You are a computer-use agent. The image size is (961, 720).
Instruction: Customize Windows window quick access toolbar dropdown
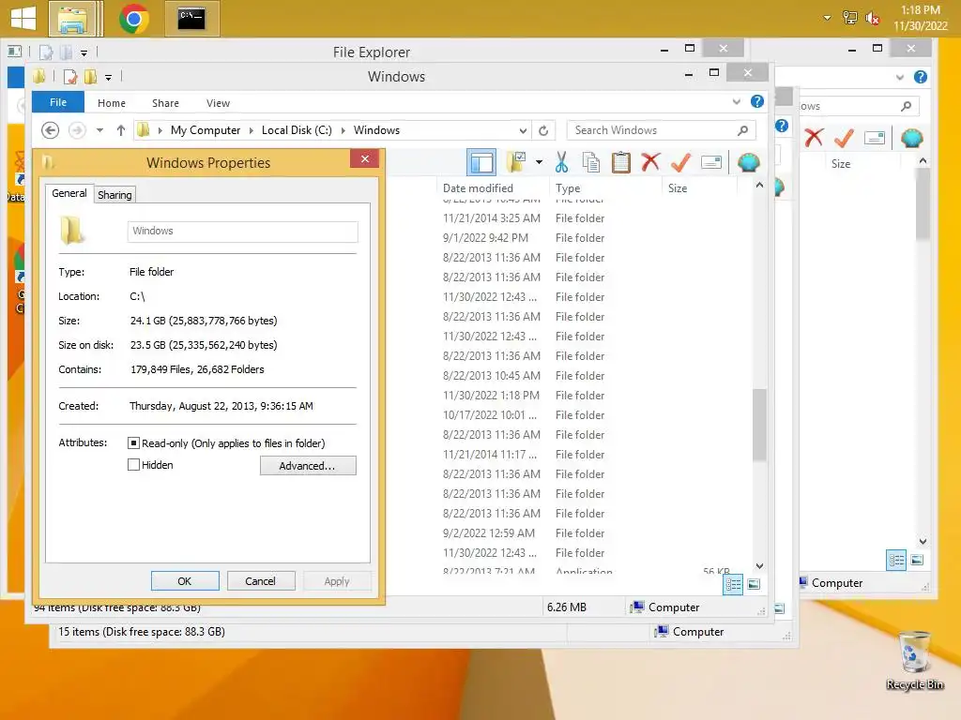point(109,77)
